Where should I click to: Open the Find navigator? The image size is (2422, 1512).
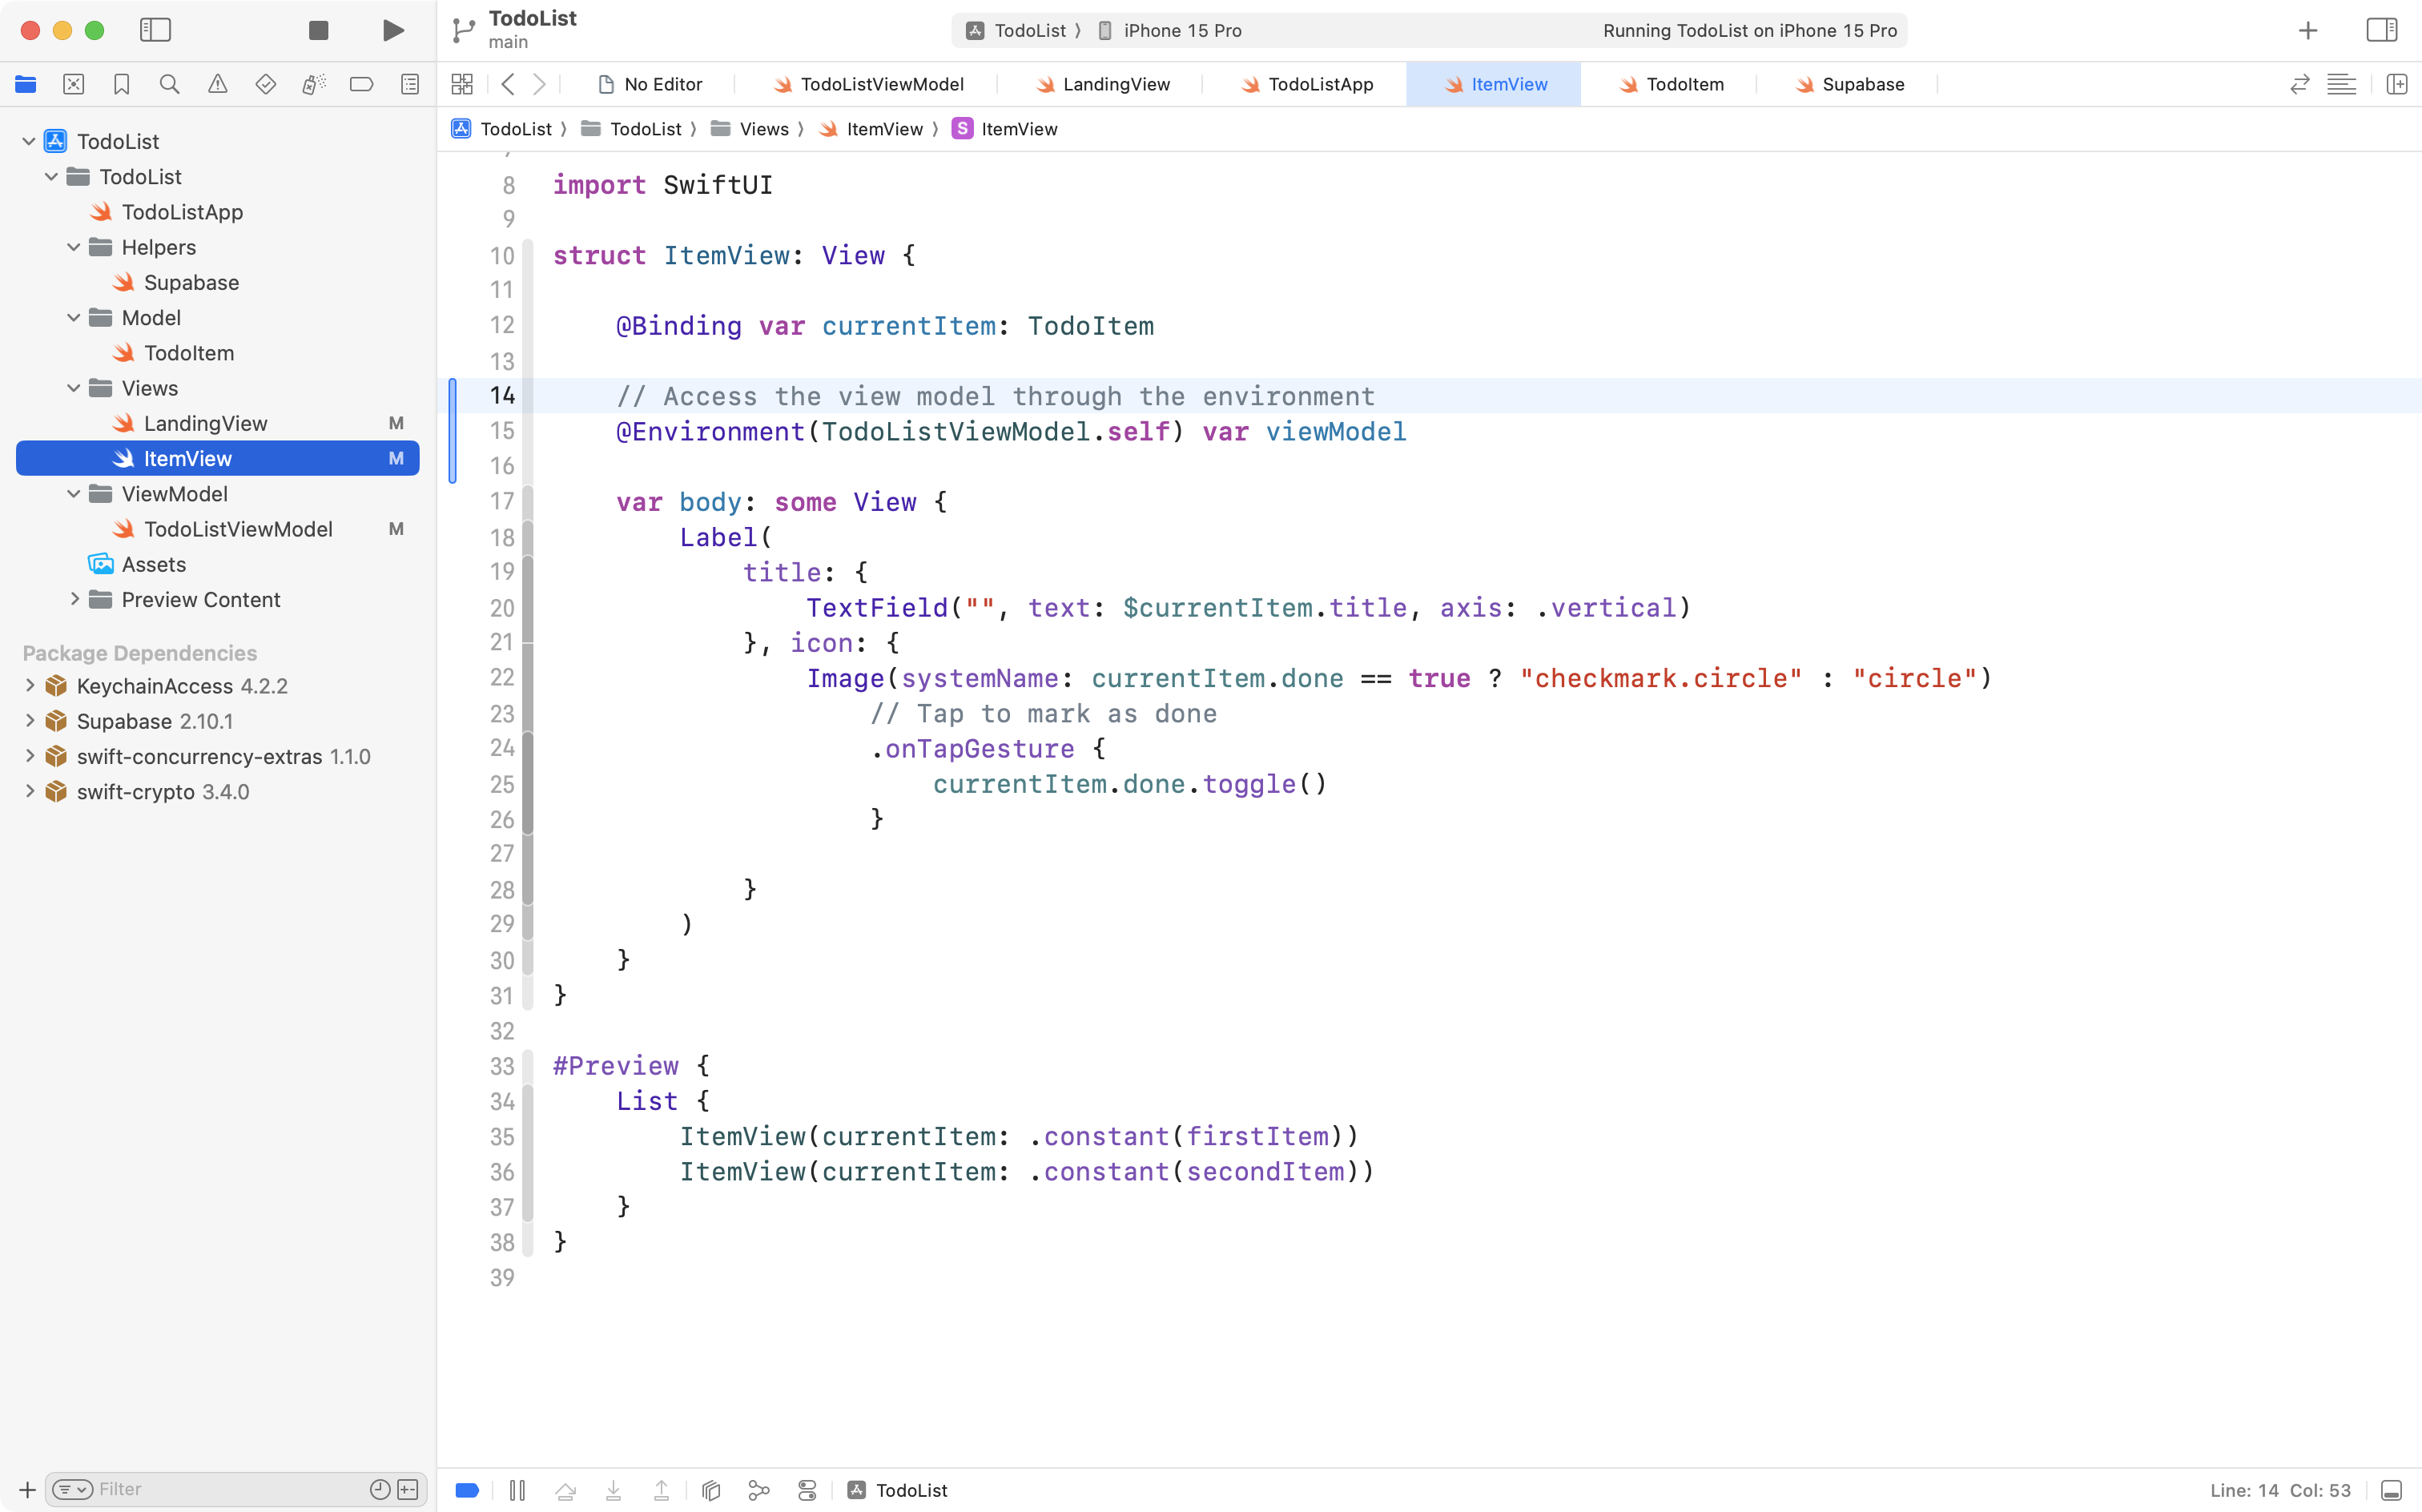point(170,84)
